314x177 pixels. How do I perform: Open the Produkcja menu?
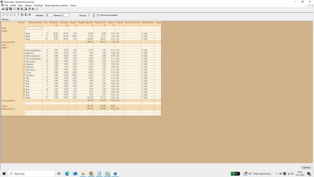[x=38, y=5]
